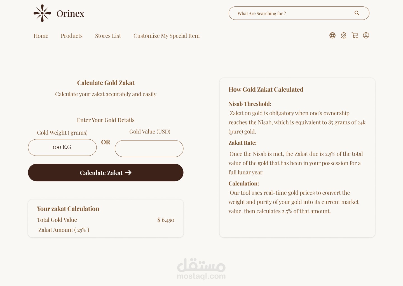Focus the Gold Value USD field
The image size is (403, 286).
pos(149,149)
